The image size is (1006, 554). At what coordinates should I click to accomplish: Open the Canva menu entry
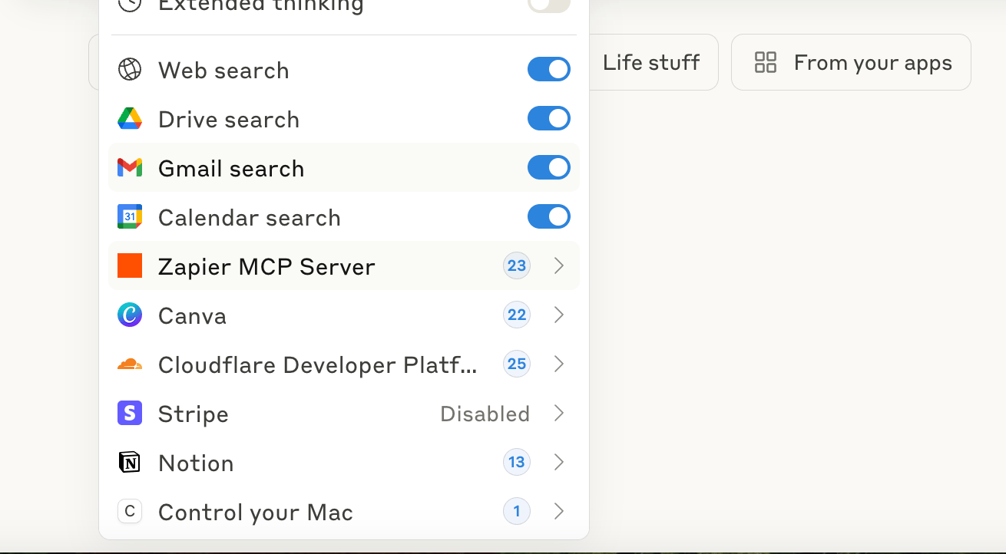(x=344, y=315)
